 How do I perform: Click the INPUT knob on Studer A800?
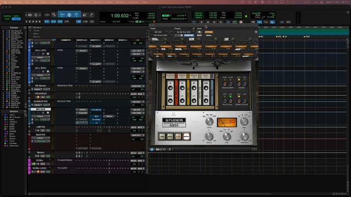[x=209, y=136]
